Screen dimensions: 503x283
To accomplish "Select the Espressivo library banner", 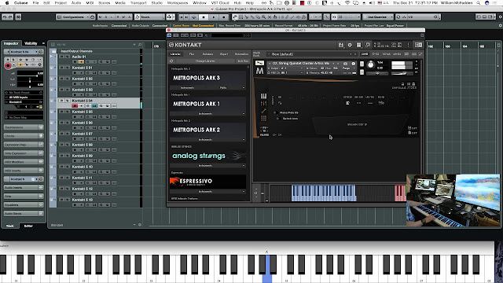I will click(x=207, y=182).
